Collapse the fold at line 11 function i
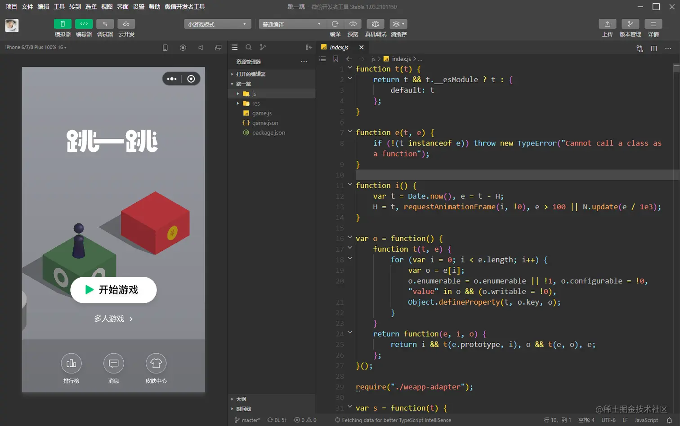 pos(350,184)
